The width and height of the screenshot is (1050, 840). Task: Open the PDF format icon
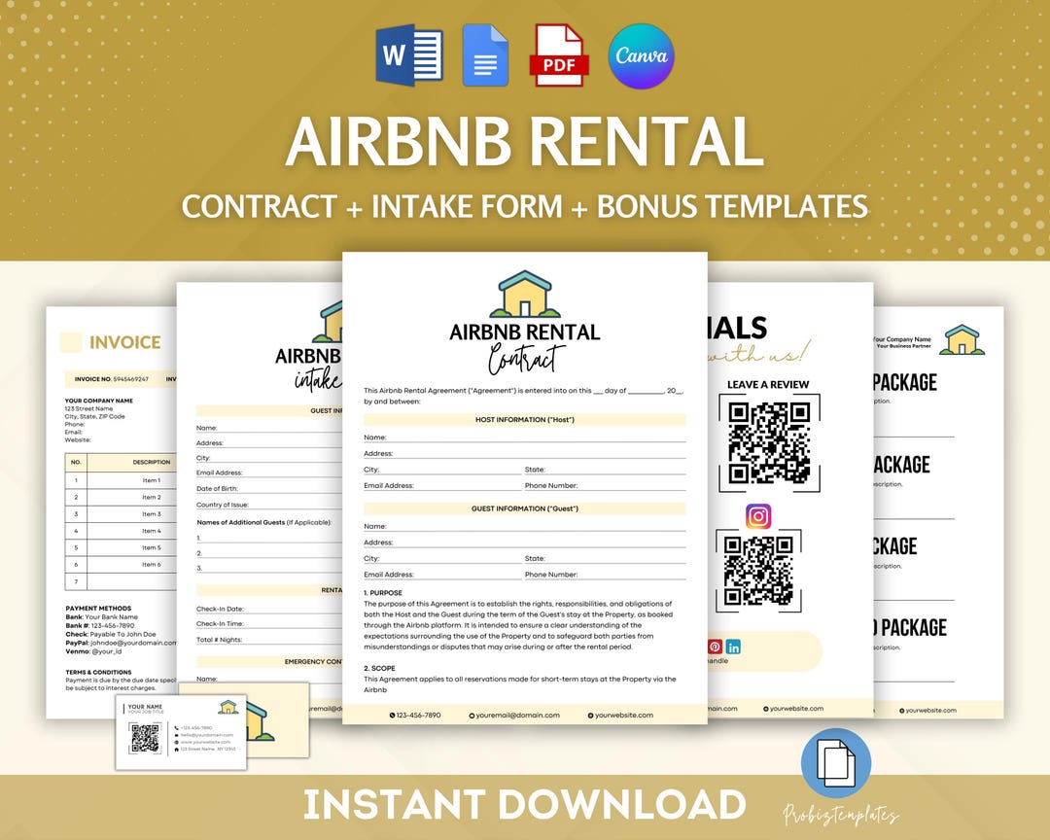(560, 56)
